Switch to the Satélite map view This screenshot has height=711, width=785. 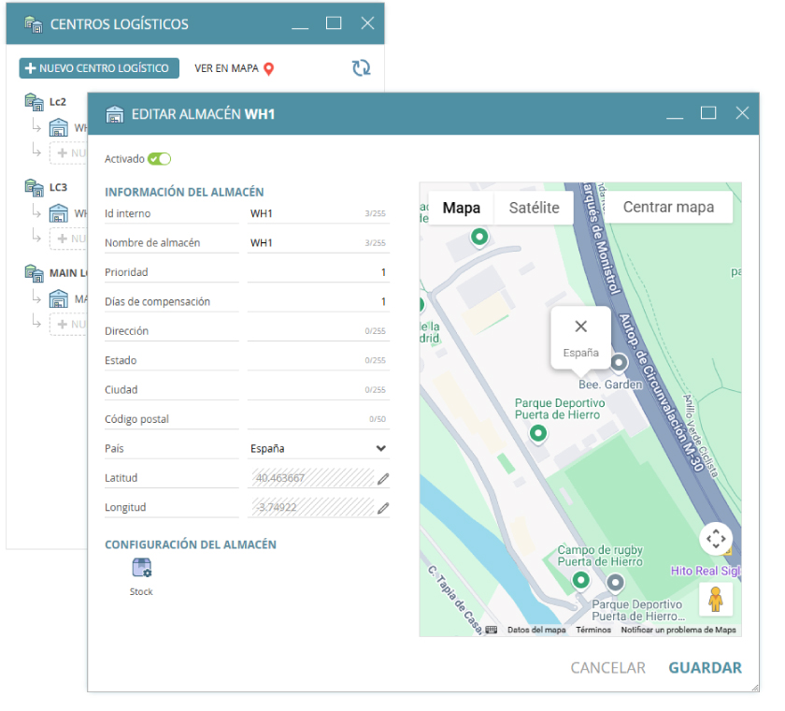[x=534, y=208]
